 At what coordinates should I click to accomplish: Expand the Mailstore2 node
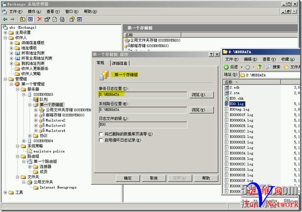[x=36, y=120]
